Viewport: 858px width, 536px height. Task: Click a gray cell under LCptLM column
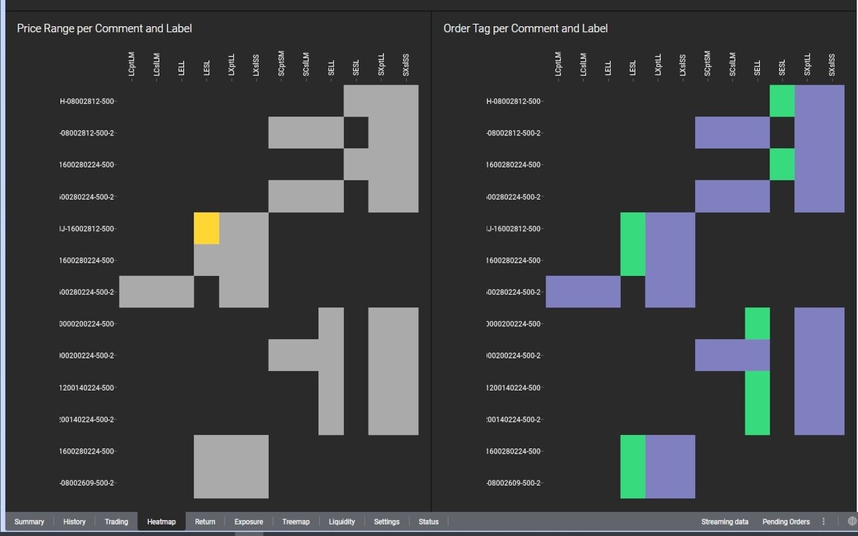point(132,291)
